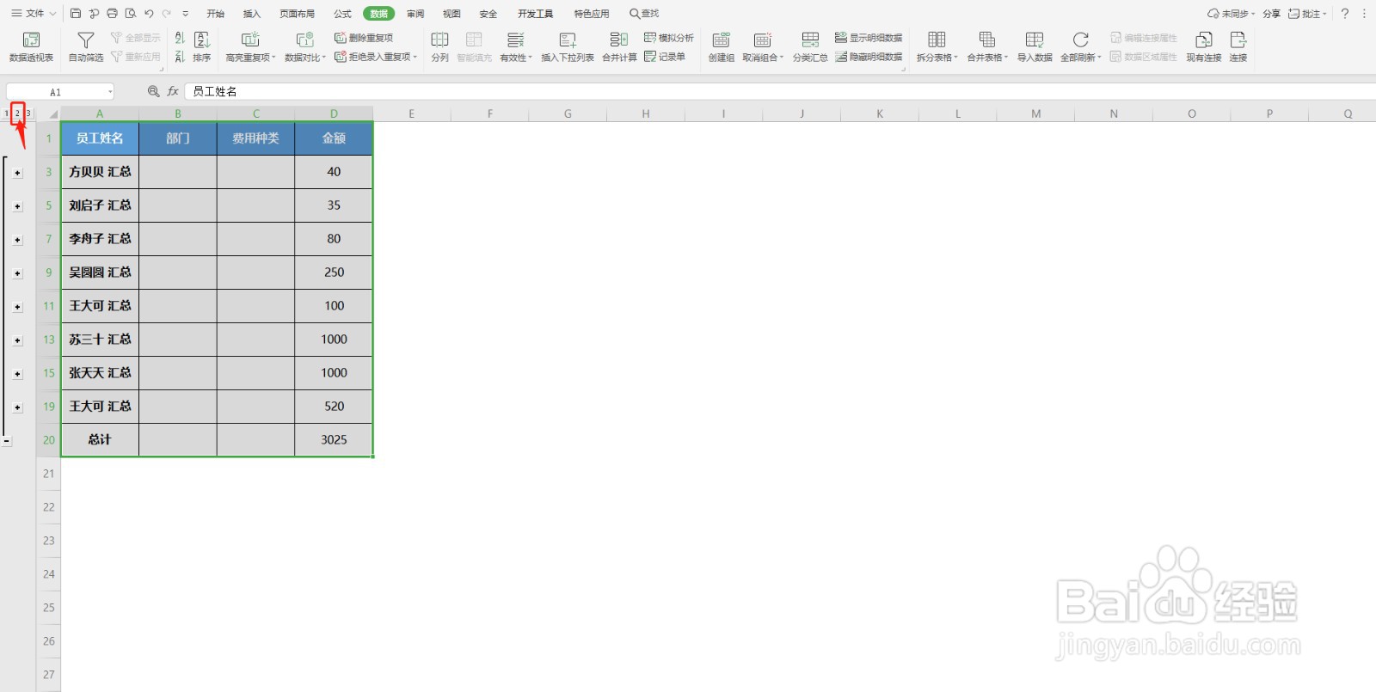Click the Undo arrow icon
This screenshot has width=1376, height=692.
point(149,14)
